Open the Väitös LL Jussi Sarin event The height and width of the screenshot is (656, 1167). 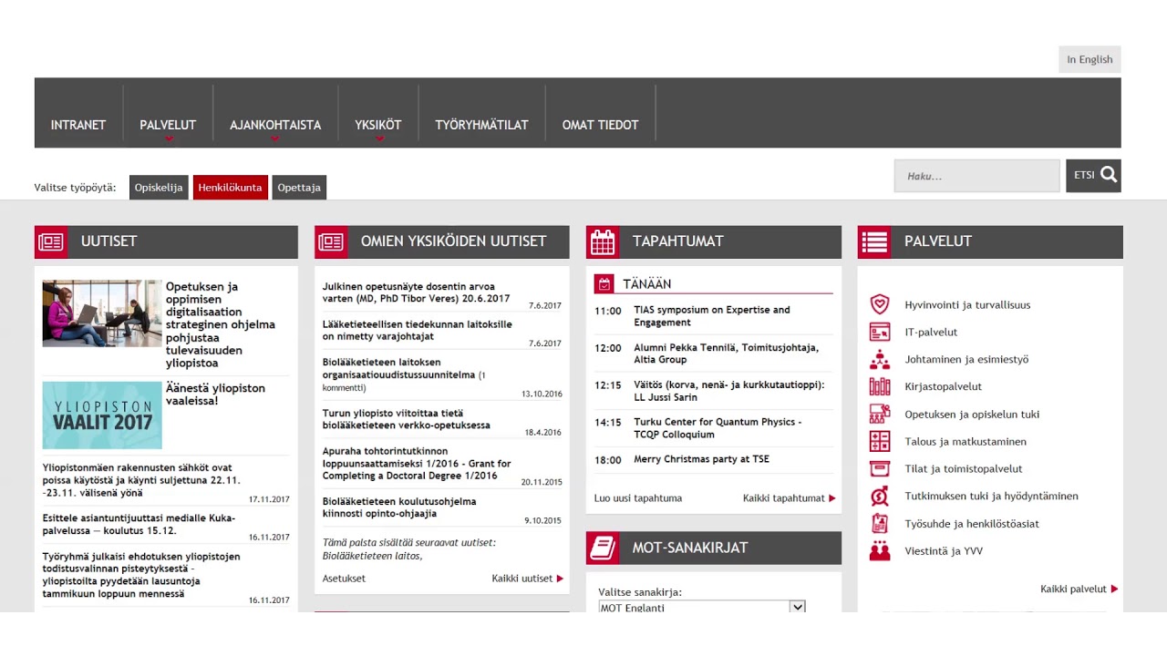tap(728, 391)
